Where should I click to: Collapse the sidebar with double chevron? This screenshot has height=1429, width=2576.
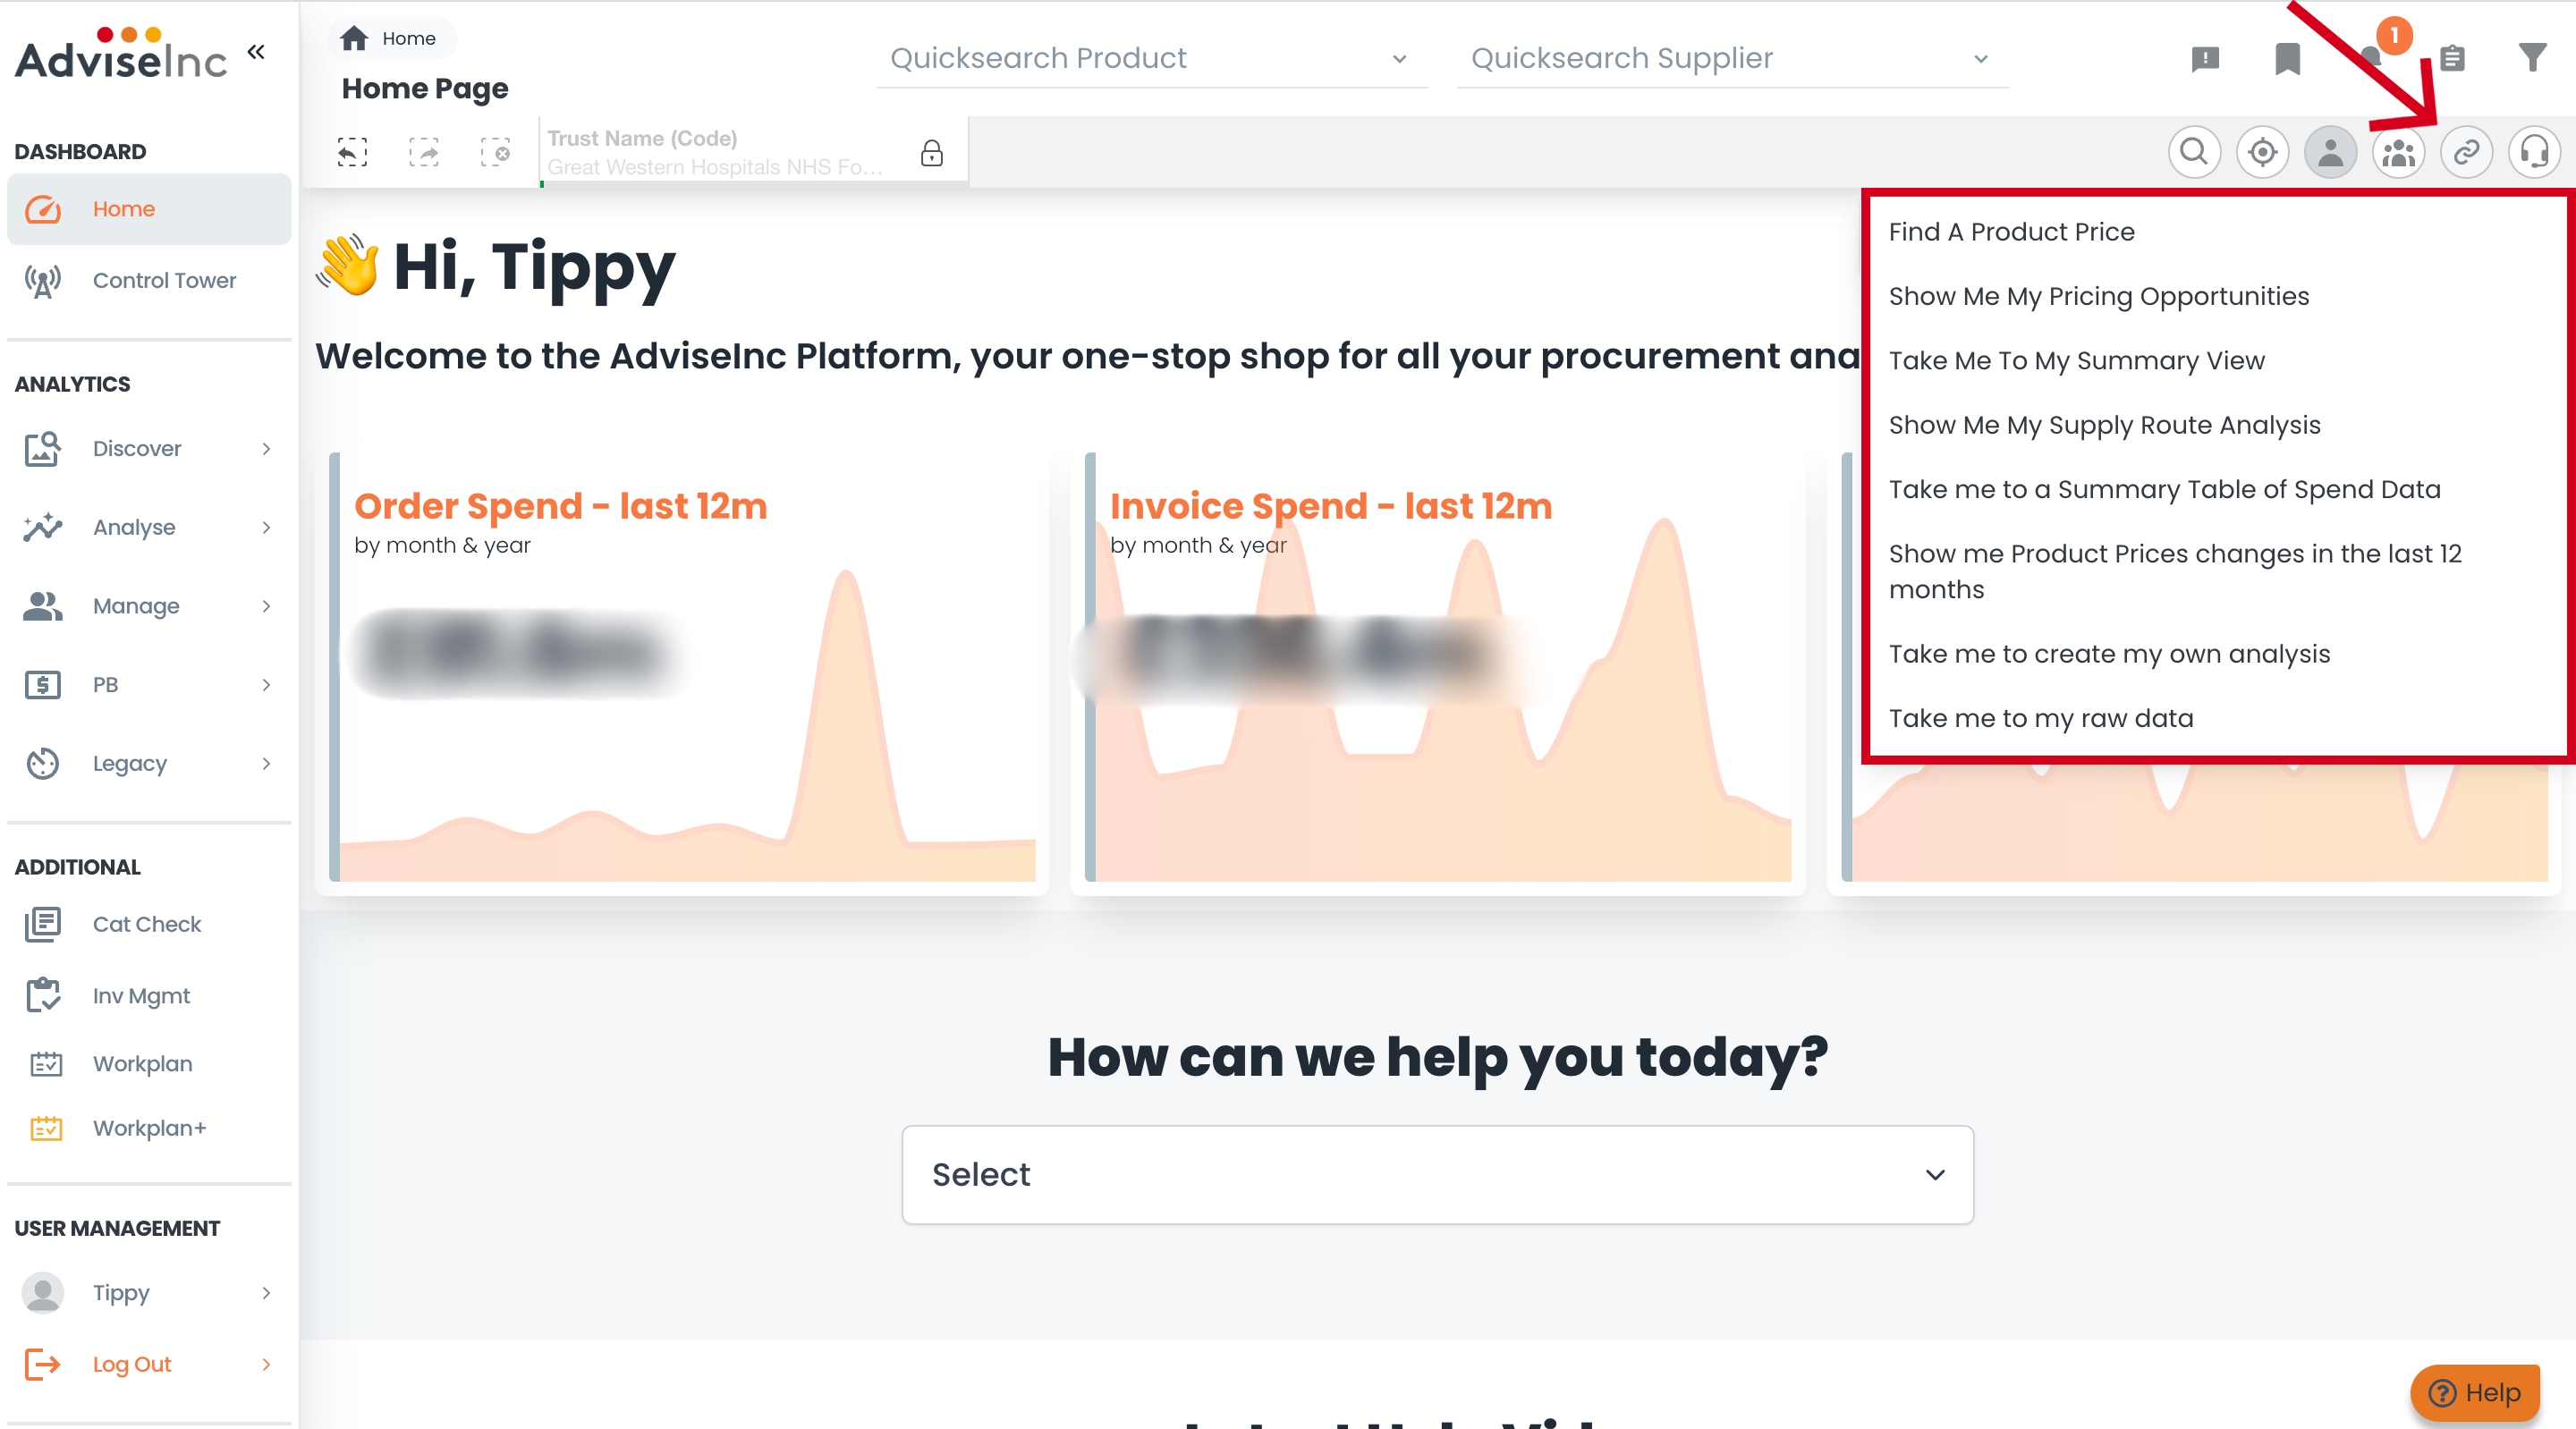tap(256, 52)
